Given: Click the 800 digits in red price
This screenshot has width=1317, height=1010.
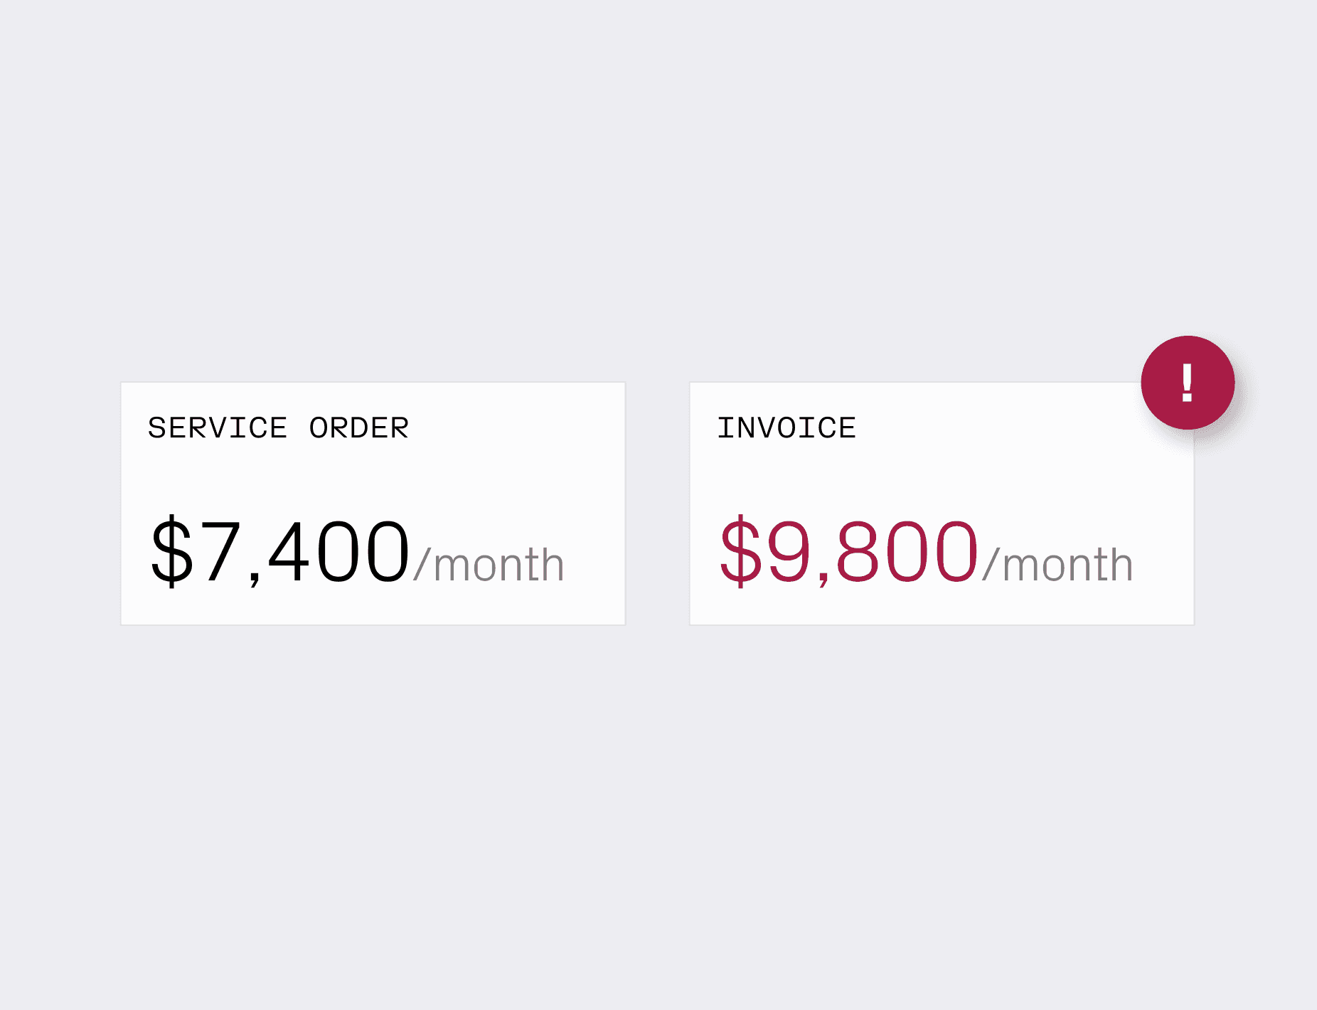Looking at the screenshot, I should pos(908,551).
